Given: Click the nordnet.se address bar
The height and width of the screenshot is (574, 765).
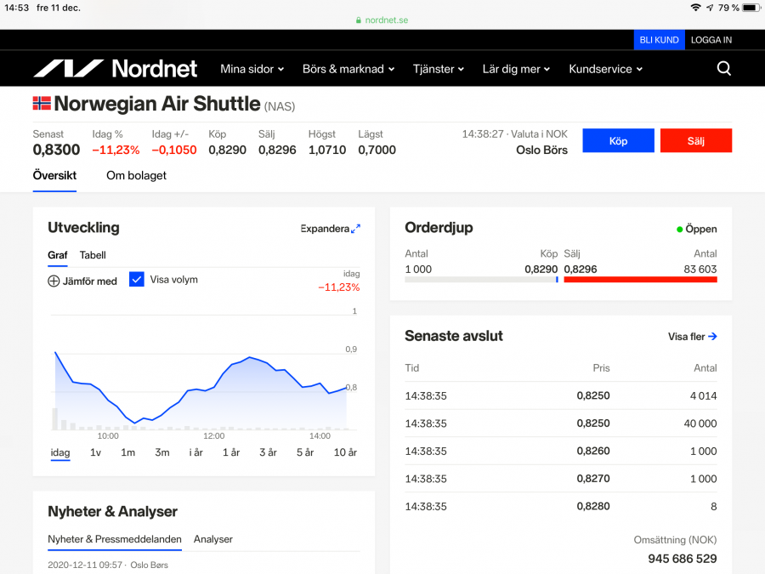Looking at the screenshot, I should pyautogui.click(x=382, y=20).
